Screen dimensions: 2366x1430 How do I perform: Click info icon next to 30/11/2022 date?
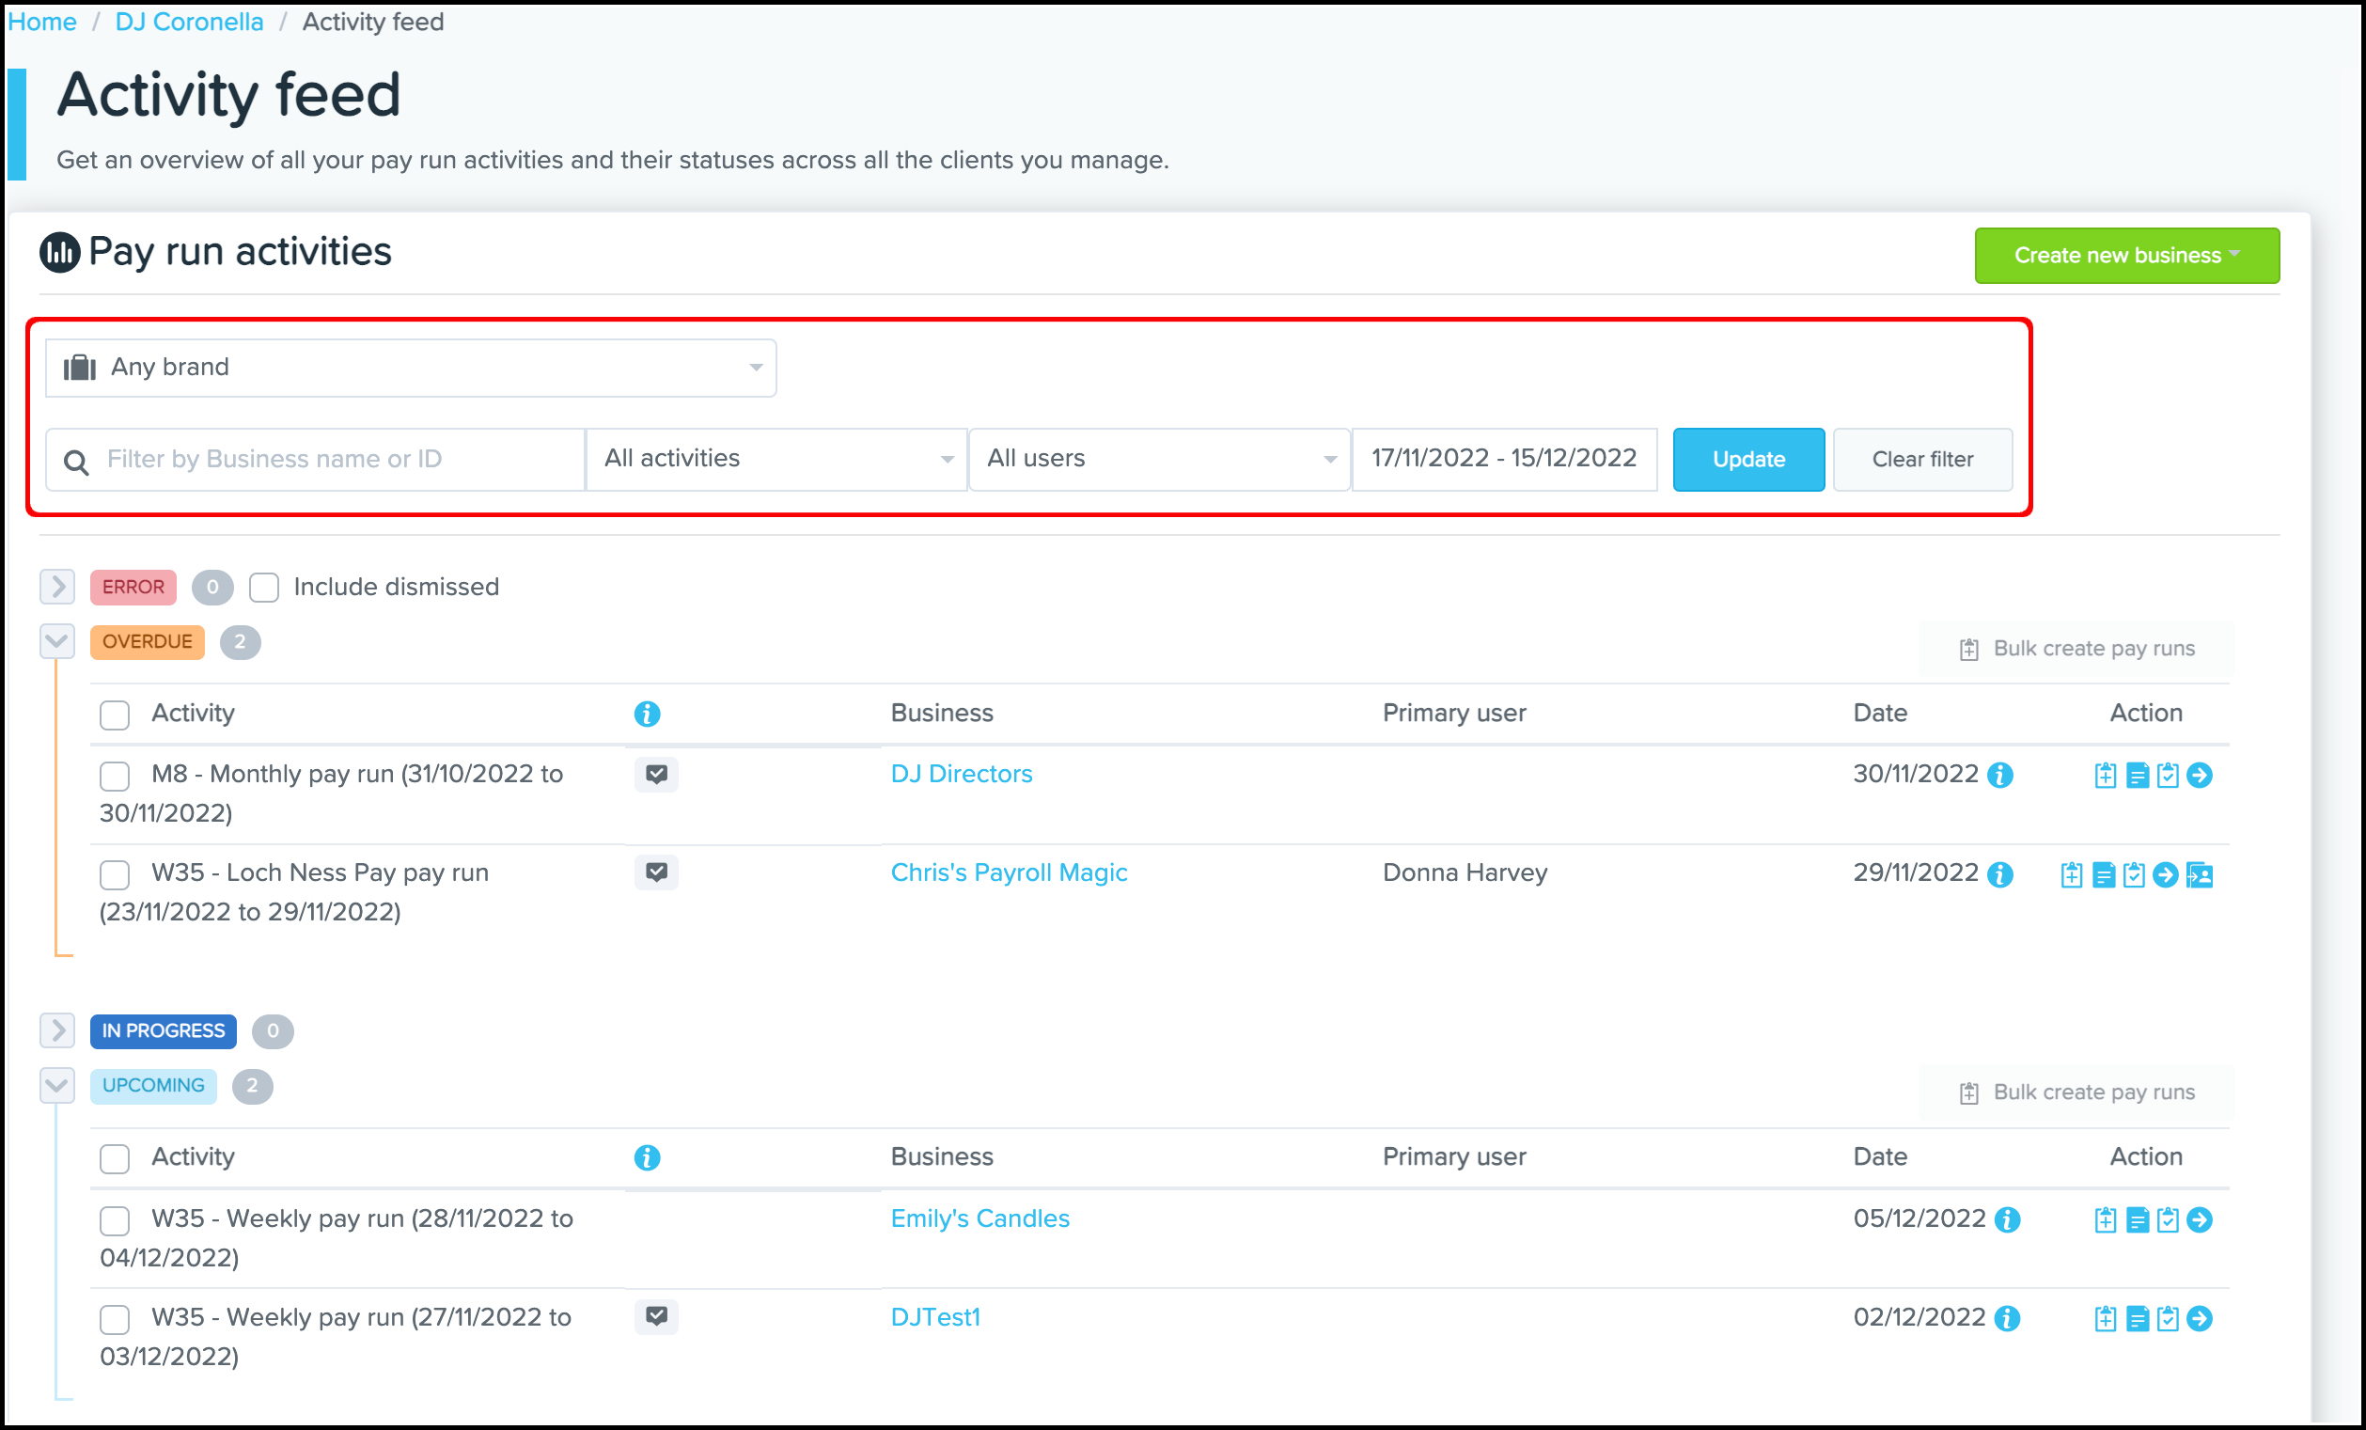click(1999, 775)
